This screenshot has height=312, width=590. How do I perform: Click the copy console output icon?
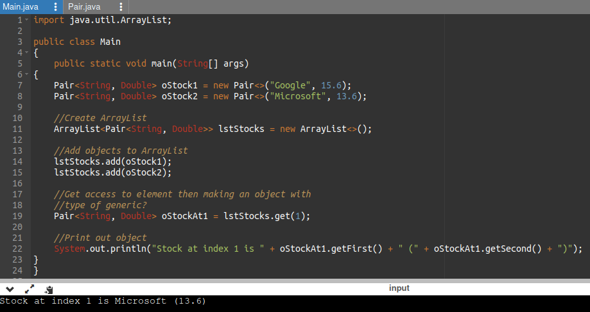click(x=49, y=290)
